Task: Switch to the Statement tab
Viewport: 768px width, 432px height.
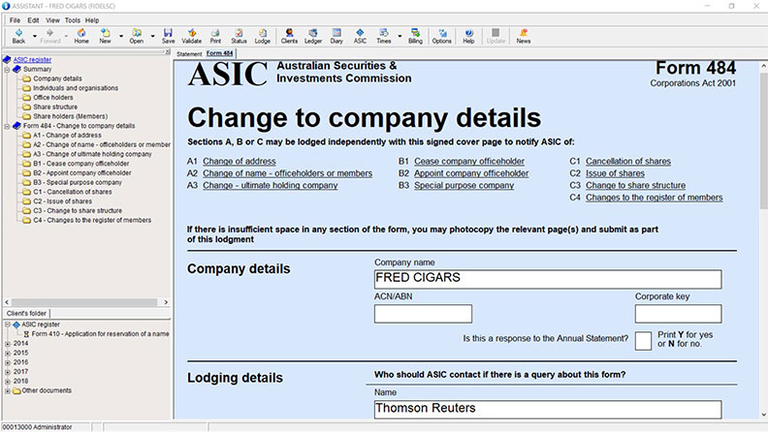Action: pos(189,53)
